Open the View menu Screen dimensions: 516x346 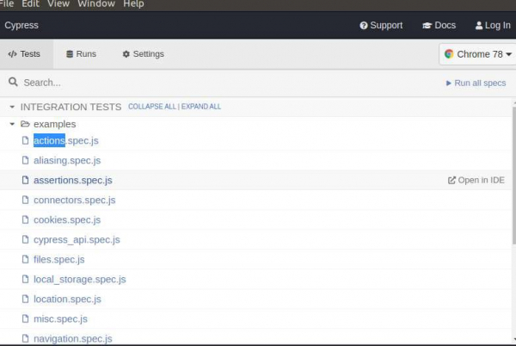58,4
